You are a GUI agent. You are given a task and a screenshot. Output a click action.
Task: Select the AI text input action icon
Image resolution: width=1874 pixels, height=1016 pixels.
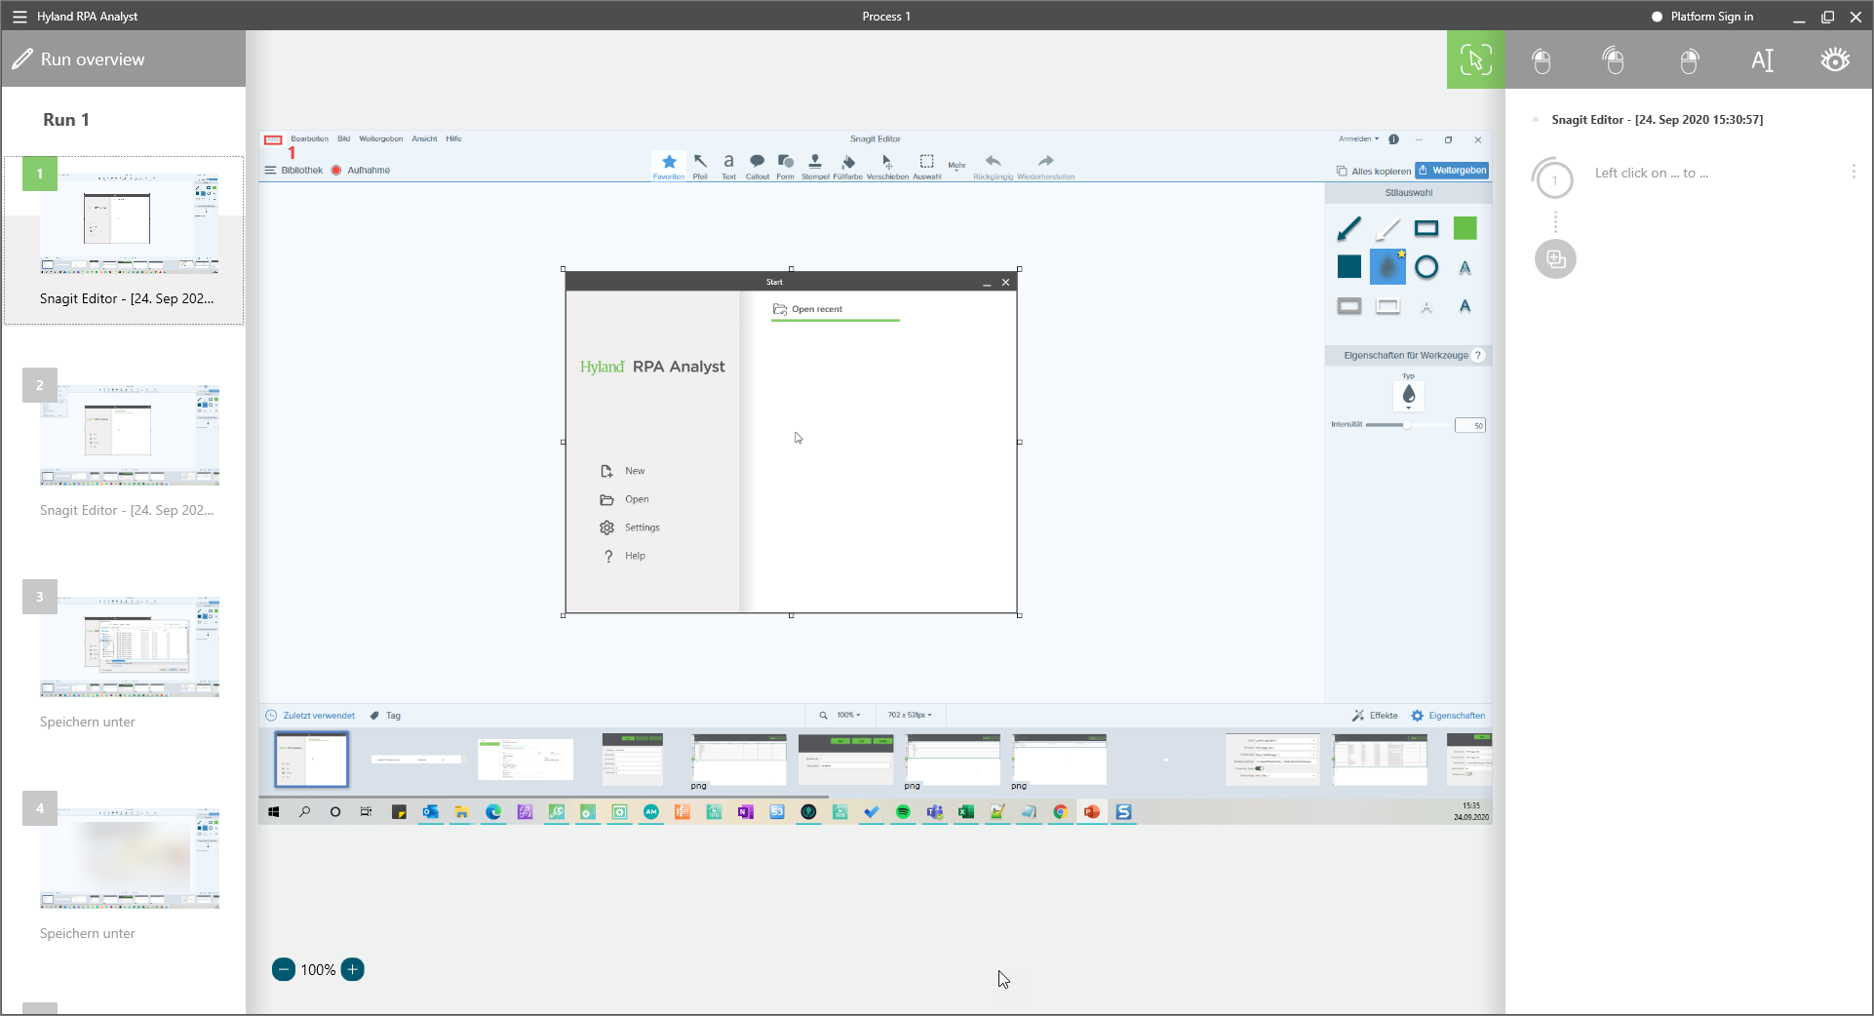1763,59
